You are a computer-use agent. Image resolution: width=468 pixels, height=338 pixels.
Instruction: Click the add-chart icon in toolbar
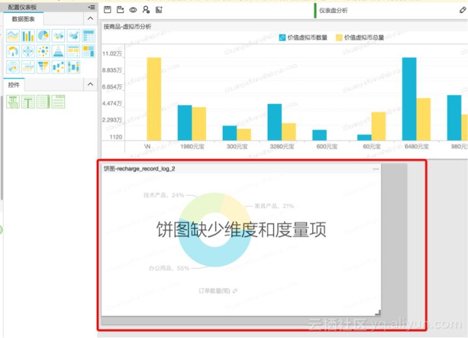[x=159, y=10]
